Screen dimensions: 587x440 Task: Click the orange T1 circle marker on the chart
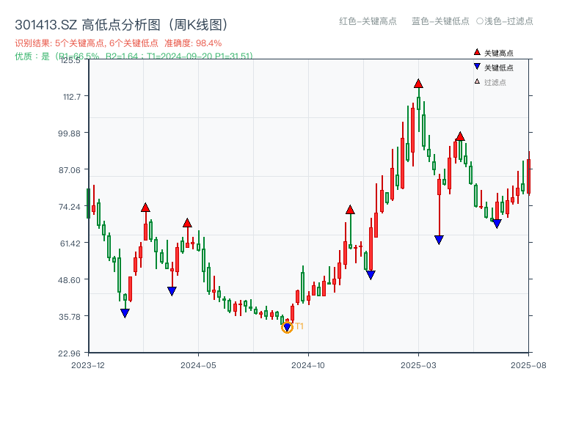click(288, 326)
